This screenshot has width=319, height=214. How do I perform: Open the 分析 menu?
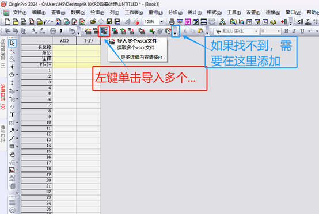pyautogui.click(x=175, y=13)
